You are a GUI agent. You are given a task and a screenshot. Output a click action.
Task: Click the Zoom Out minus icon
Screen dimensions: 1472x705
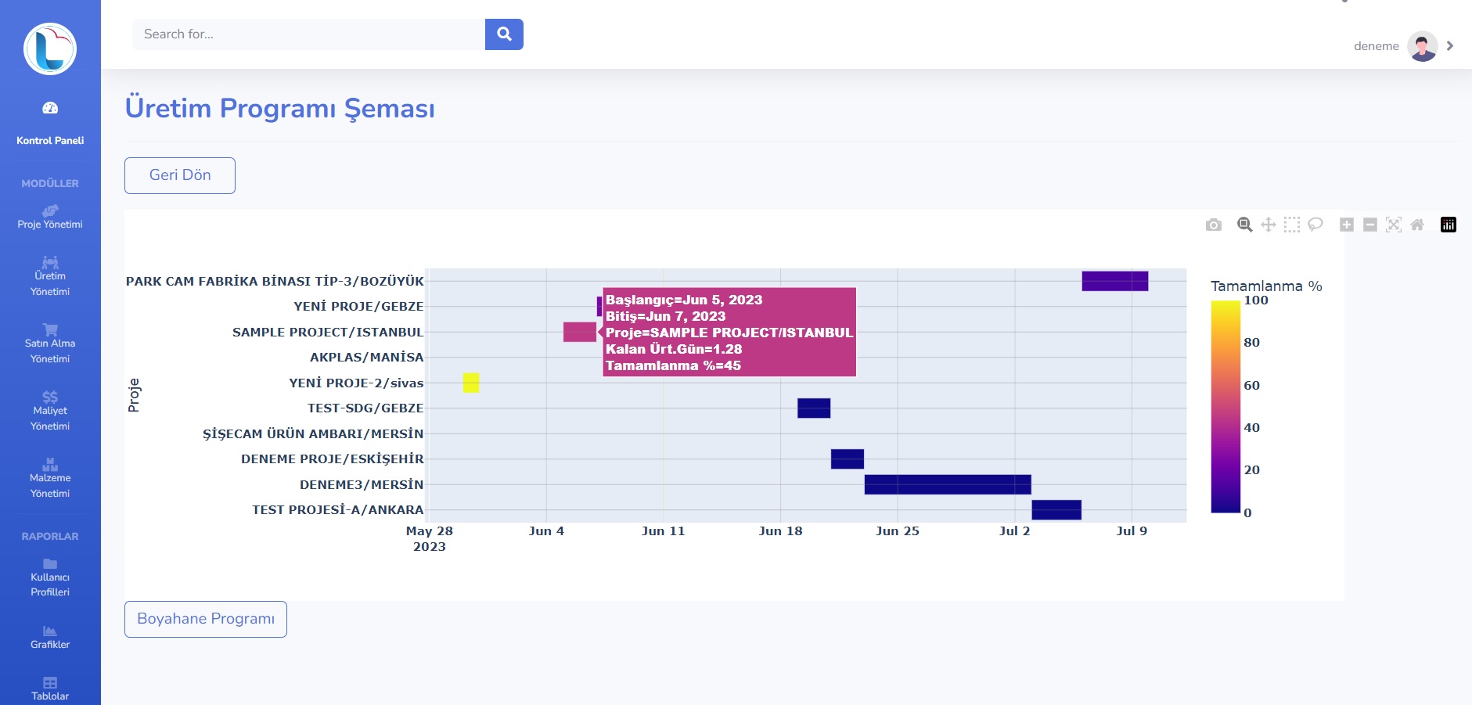pos(1370,225)
